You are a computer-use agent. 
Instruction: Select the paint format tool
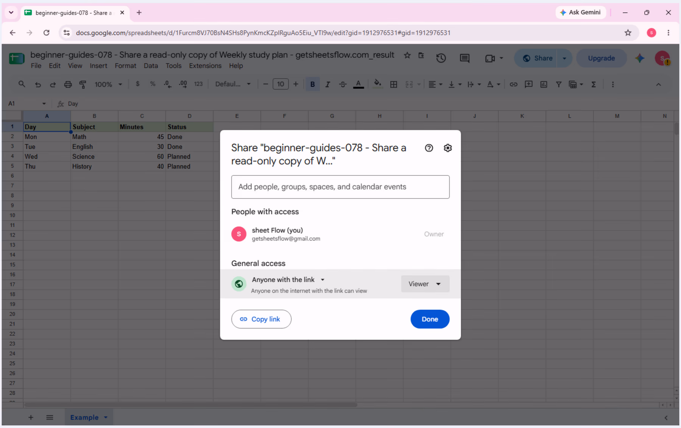coord(83,84)
